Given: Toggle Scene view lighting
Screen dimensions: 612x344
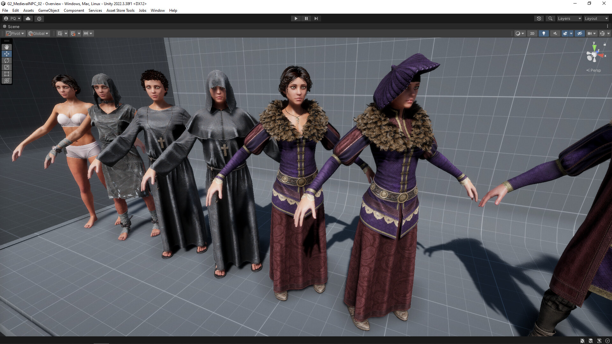Looking at the screenshot, I should point(543,33).
